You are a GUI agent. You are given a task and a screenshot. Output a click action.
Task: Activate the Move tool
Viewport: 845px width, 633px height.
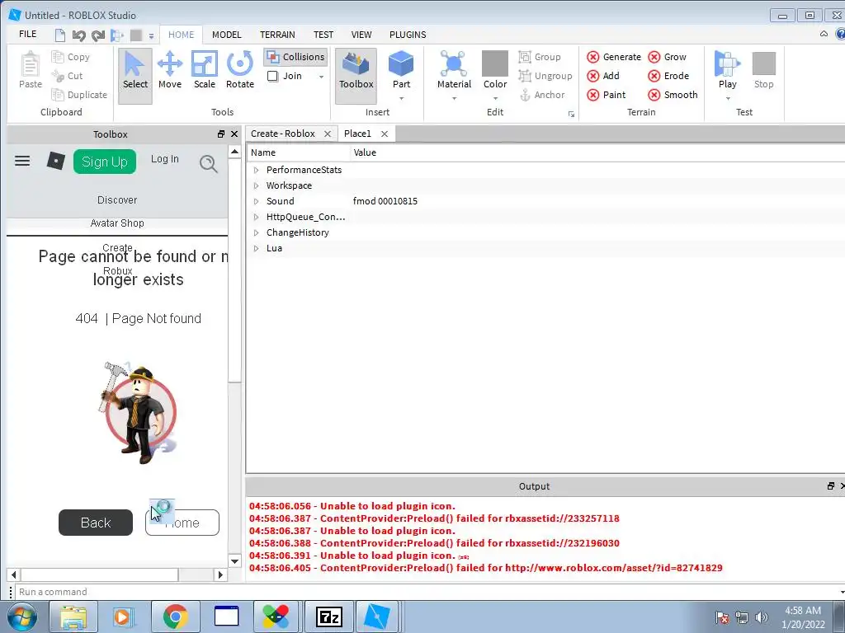(x=170, y=71)
